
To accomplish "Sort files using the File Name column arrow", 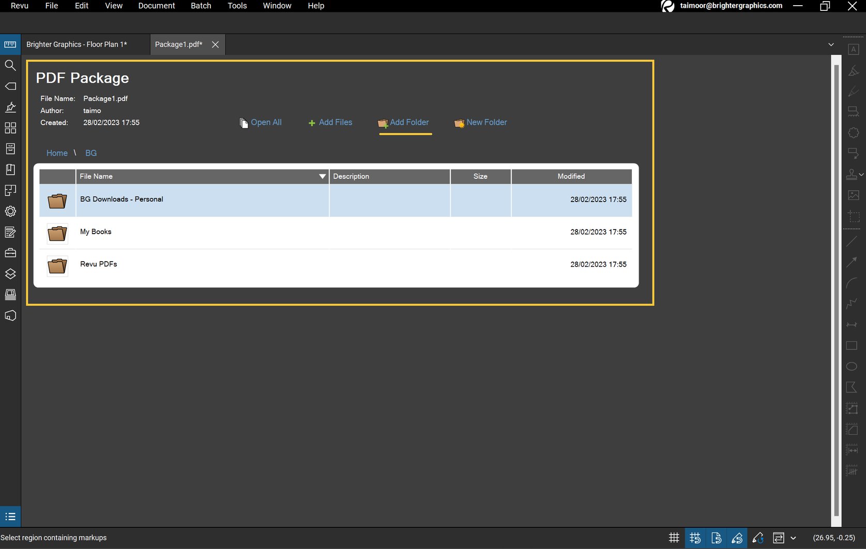I will 322,176.
